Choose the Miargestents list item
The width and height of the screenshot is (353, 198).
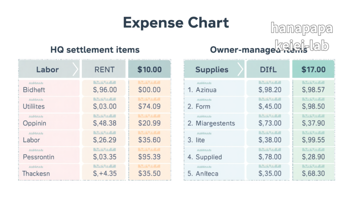215,123
